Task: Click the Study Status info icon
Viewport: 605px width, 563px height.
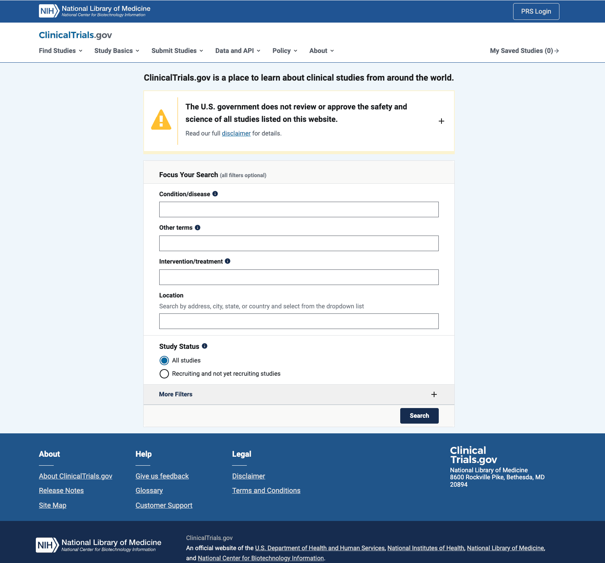Action: [205, 346]
